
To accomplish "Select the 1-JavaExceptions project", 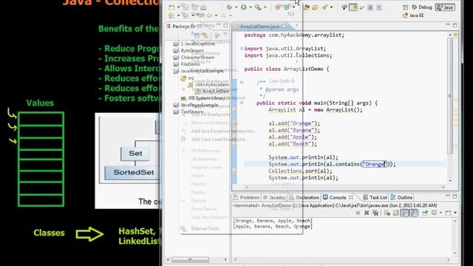I will (x=194, y=44).
